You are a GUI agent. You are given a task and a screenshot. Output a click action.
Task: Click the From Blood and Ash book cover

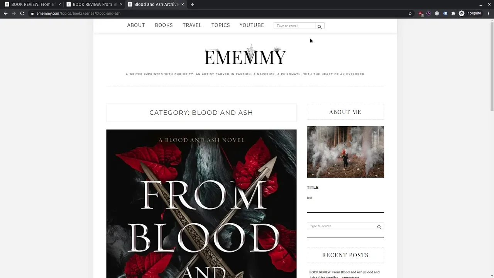(x=201, y=203)
